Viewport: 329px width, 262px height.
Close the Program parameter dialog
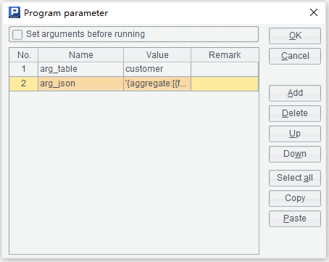[314, 12]
